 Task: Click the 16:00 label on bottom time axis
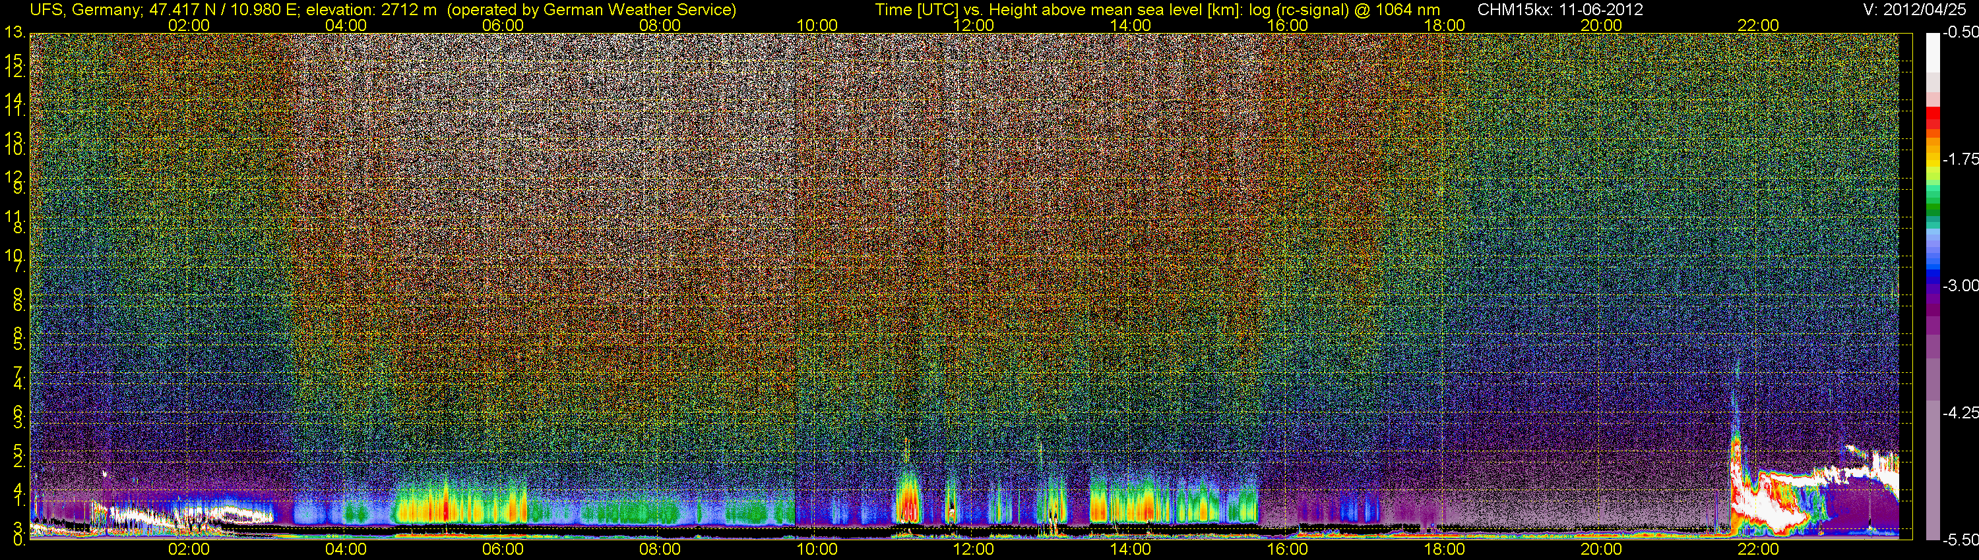coord(1287,549)
